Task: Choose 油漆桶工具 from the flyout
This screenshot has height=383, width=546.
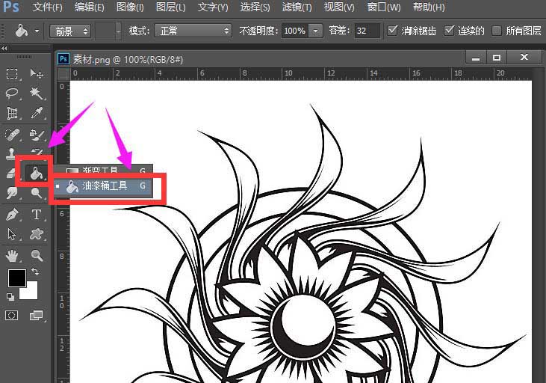Action: 105,186
